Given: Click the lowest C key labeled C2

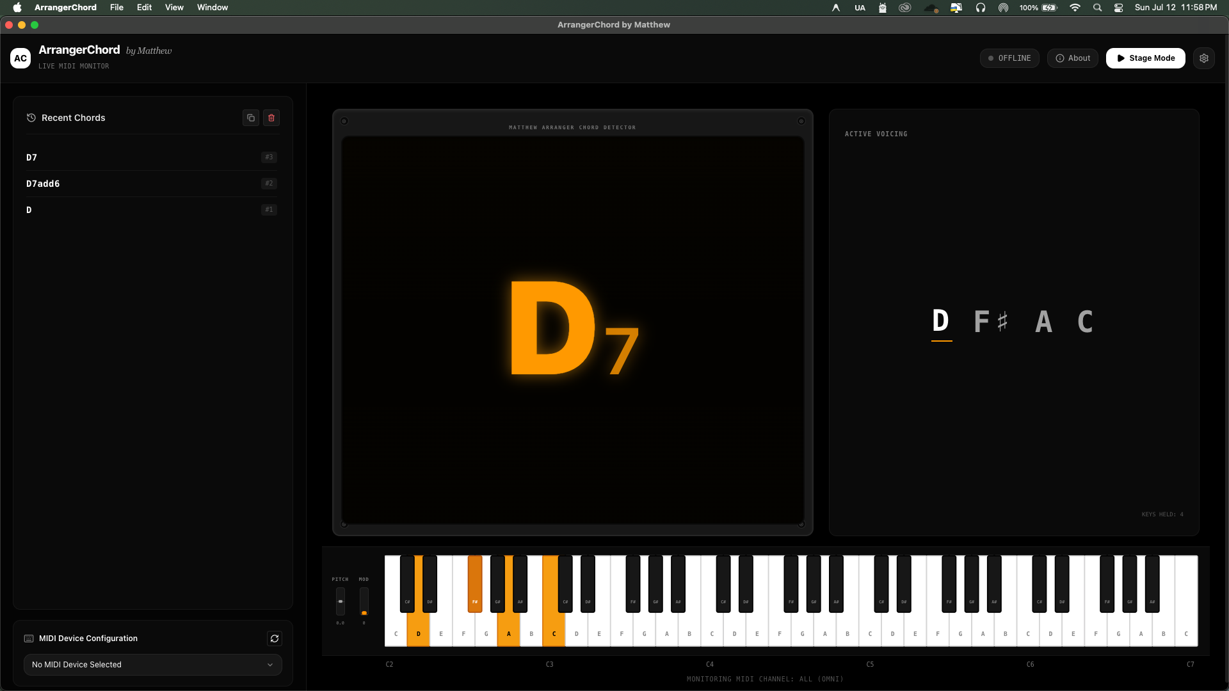Looking at the screenshot, I should pyautogui.click(x=396, y=630).
